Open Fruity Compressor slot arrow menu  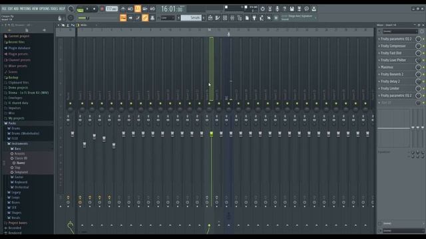pyautogui.click(x=379, y=46)
